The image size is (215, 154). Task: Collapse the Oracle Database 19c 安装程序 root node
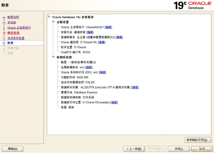49,17
